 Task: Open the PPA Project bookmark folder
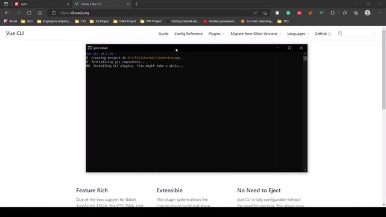pos(151,22)
